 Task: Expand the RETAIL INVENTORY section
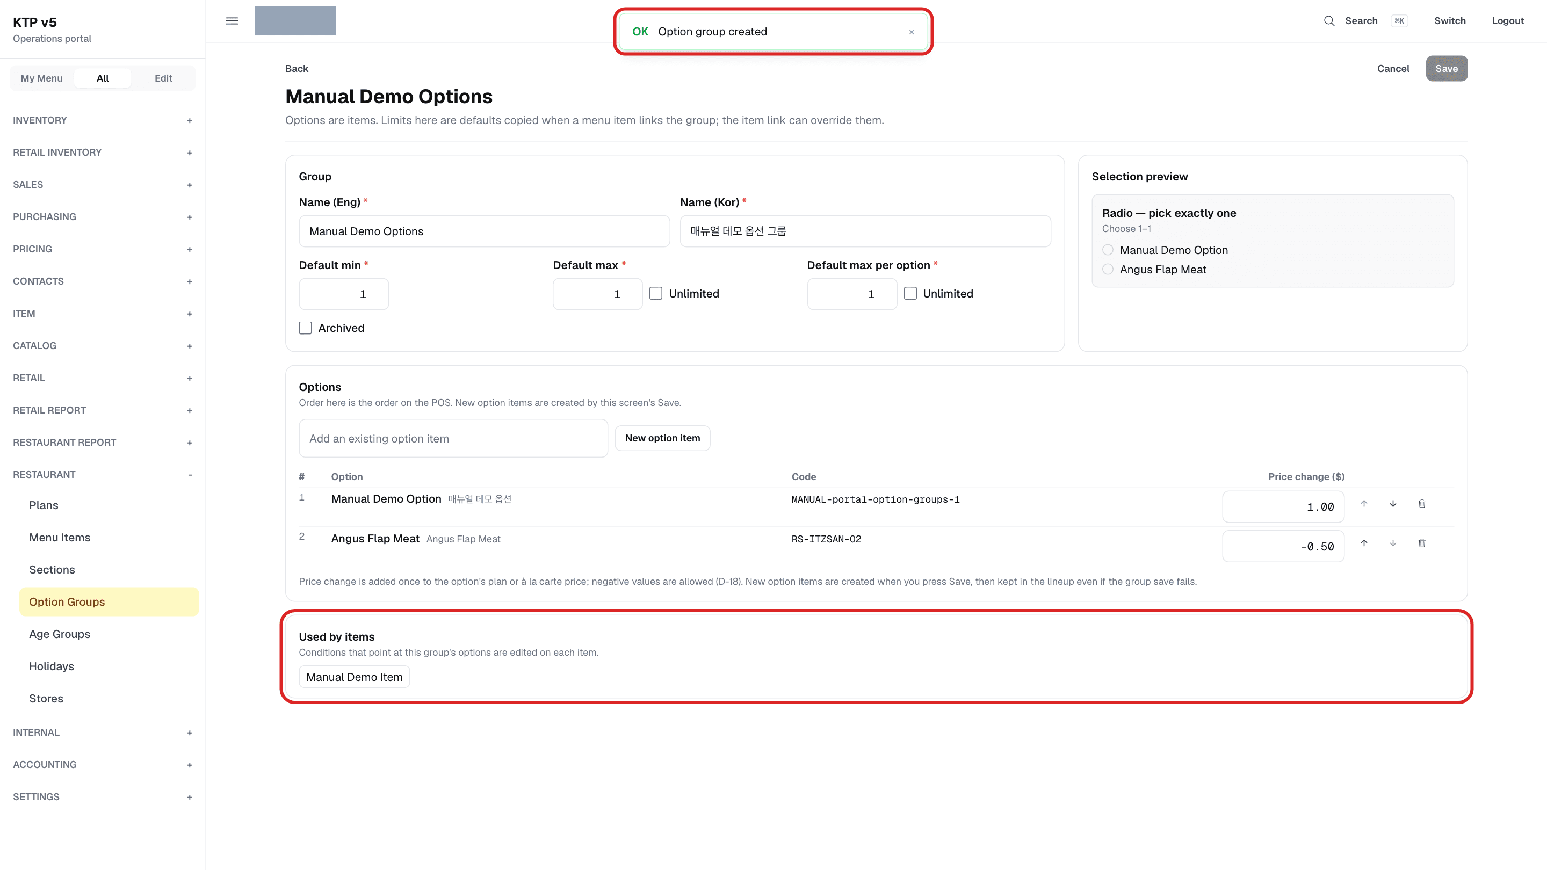click(103, 153)
